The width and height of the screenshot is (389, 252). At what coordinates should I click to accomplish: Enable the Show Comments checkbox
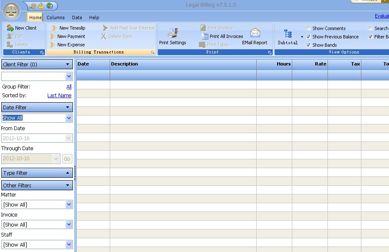(x=309, y=28)
